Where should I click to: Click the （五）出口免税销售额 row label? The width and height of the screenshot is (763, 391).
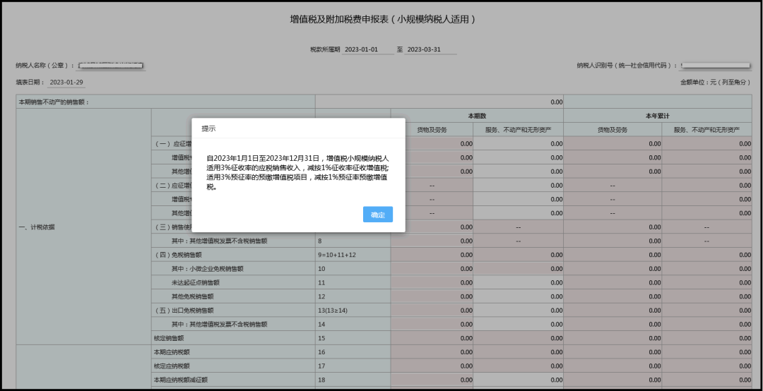184,311
